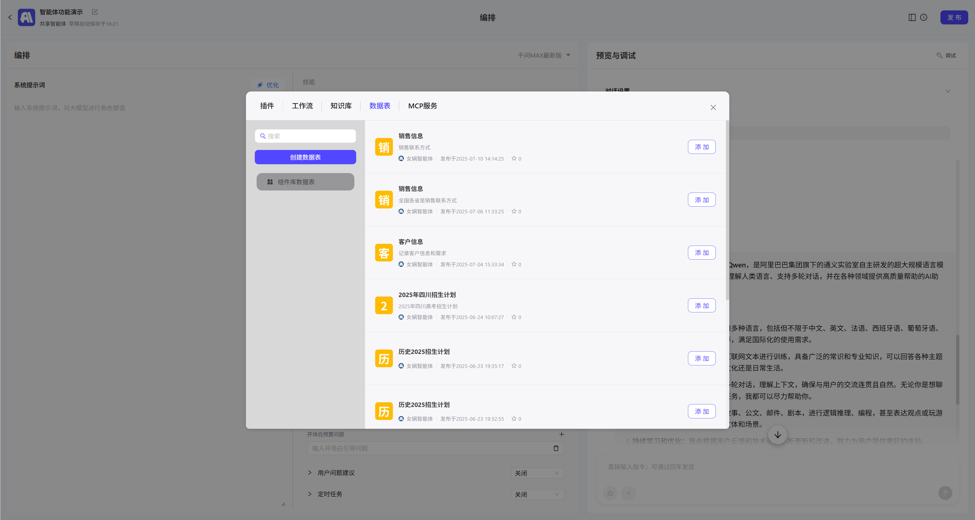Screen dimensions: 975x520
Task: Delete the opening question trash icon
Action: point(556,448)
